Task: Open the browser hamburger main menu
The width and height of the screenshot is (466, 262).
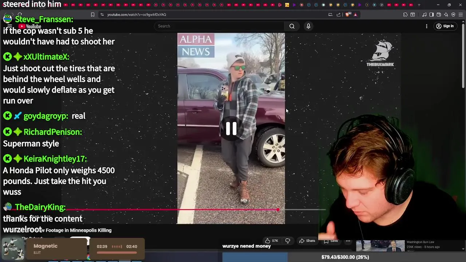Action: point(461,15)
